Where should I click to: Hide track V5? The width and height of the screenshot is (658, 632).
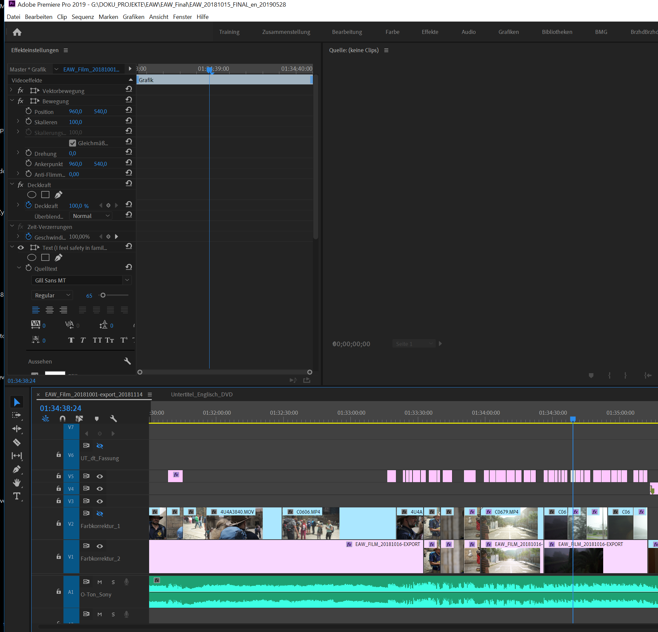100,476
